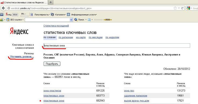Click the info bubble toolbar icon
Screen dimensions: 198x104
click(89, 20)
